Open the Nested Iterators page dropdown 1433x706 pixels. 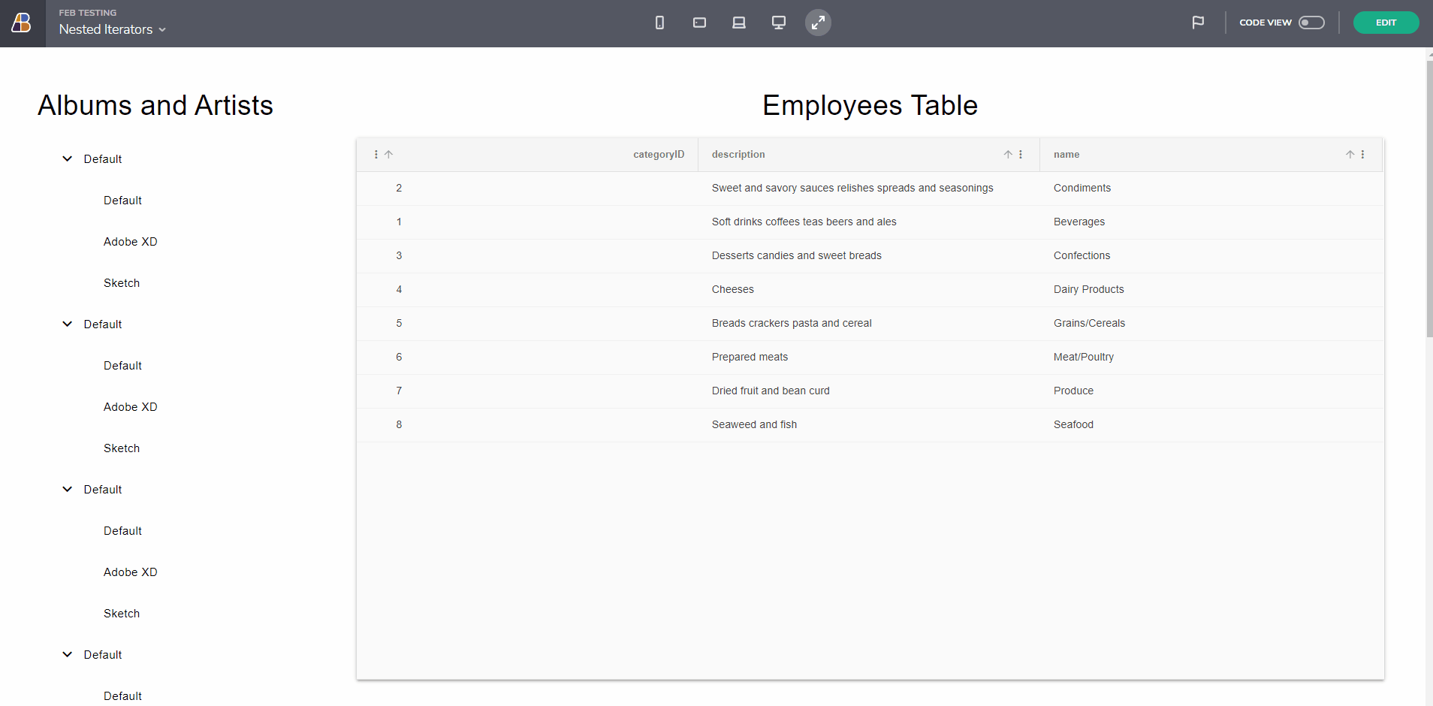[113, 29]
